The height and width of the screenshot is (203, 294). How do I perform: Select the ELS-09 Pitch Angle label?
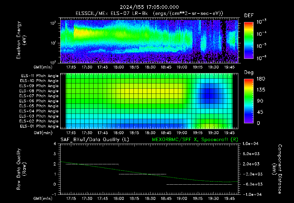click(x=39, y=86)
